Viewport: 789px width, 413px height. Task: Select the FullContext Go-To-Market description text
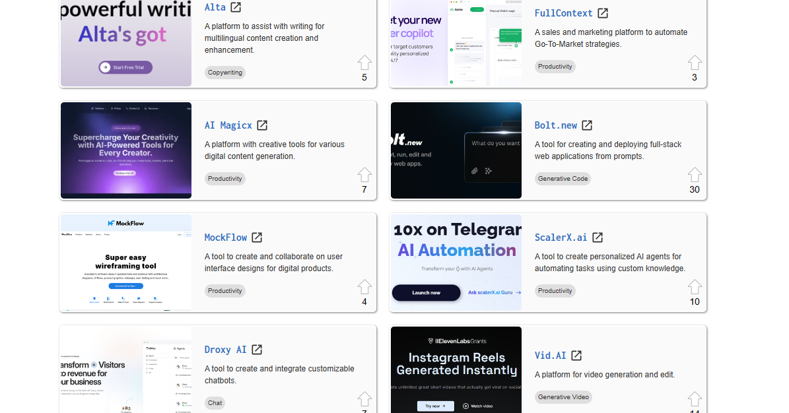coord(611,38)
